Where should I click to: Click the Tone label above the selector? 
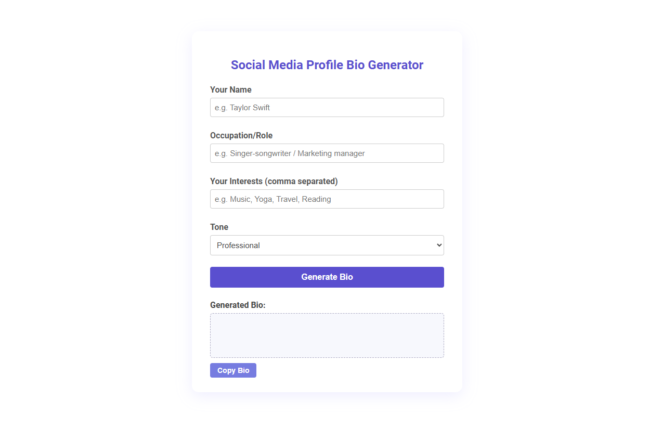point(219,227)
